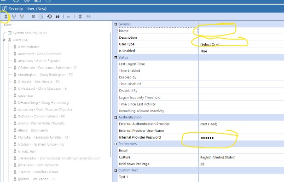Select elewis - Erick Lewis

(33, 130)
